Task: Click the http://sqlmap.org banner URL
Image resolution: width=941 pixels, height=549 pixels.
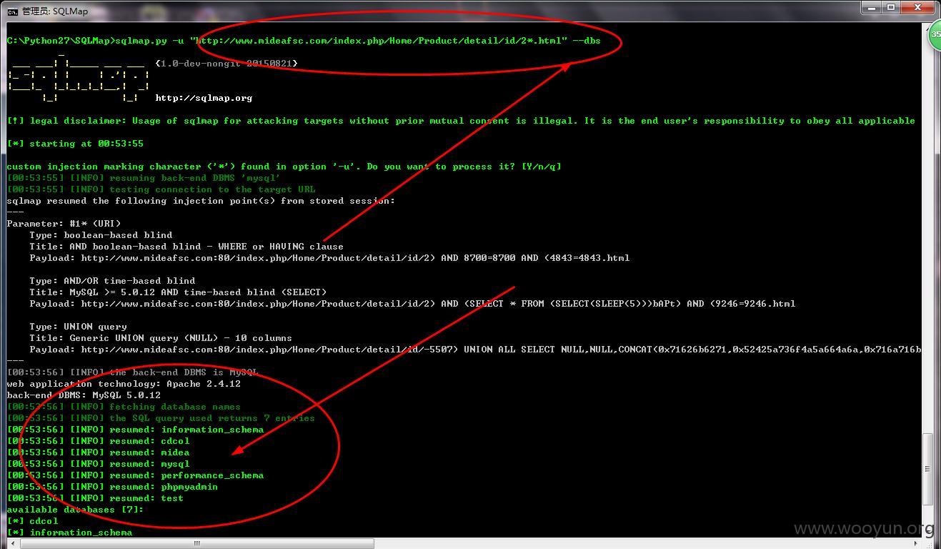Action: (204, 98)
